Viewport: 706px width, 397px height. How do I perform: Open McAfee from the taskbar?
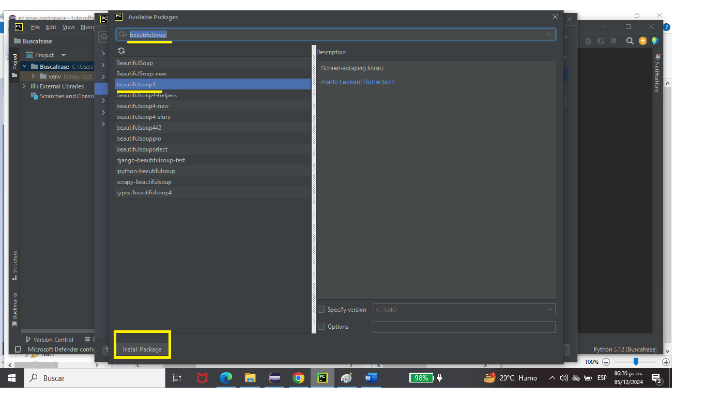(202, 378)
